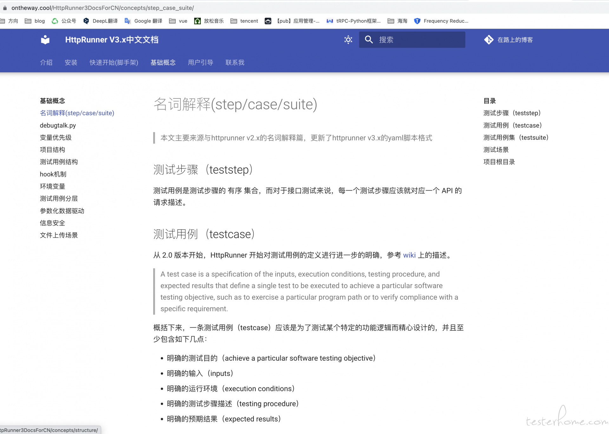Click the site lock icon in address bar
This screenshot has height=434, width=609.
tap(5, 8)
